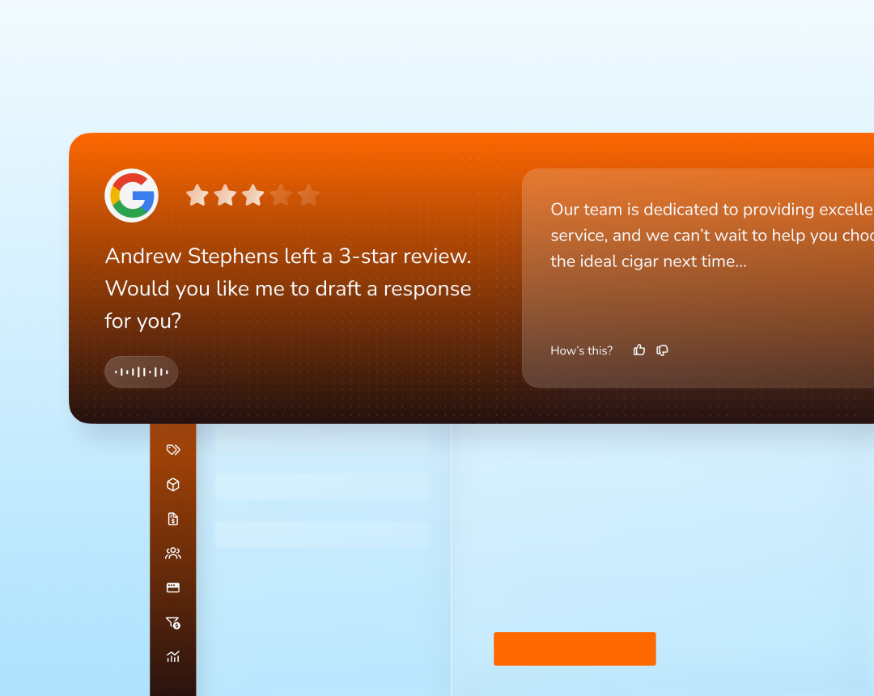The height and width of the screenshot is (696, 874).
Task: Click the thumbs down feedback icon
Action: tap(662, 350)
